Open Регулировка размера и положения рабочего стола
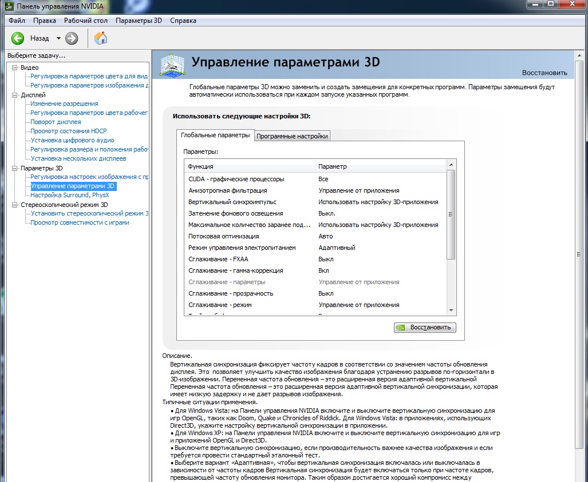 coord(89,149)
